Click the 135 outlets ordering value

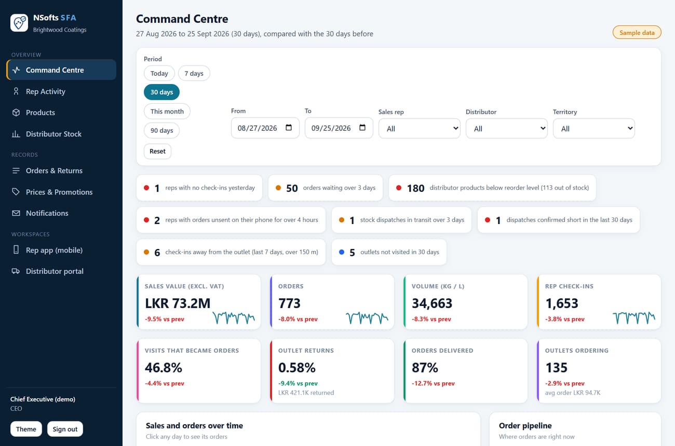557,368
